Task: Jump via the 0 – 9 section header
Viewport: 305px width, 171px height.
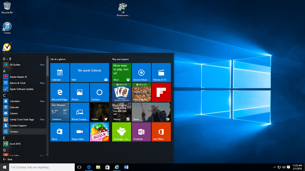Action: coord(7,59)
